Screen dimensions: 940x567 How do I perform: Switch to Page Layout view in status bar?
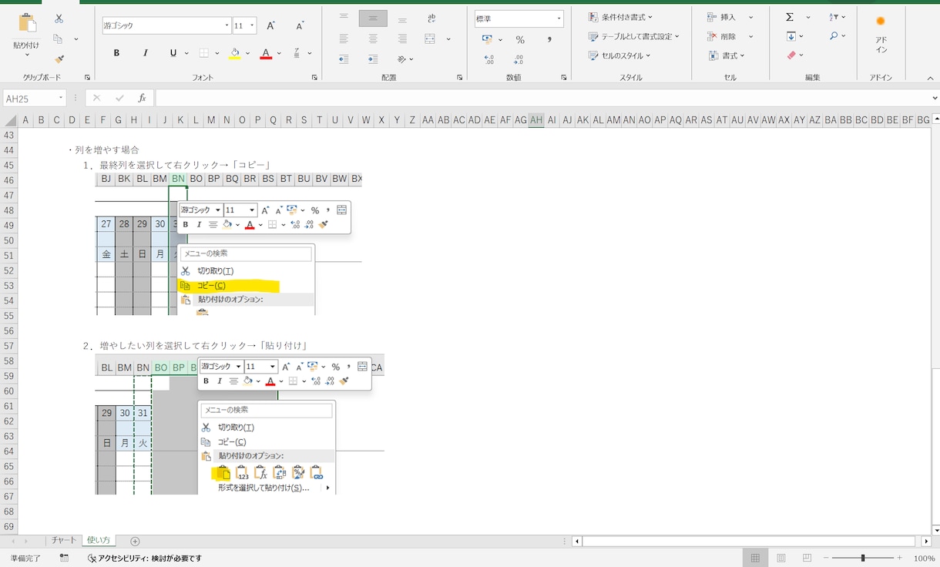pos(781,558)
